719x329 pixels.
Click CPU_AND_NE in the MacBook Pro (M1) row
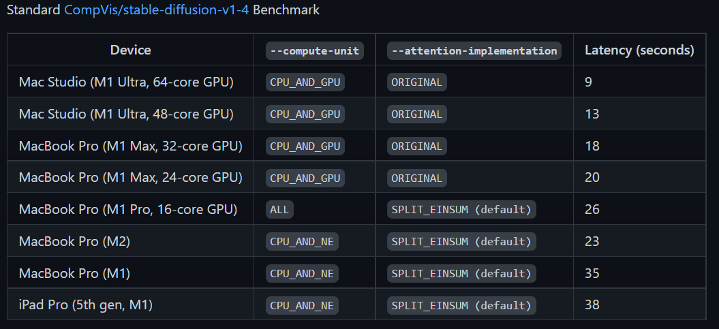click(302, 274)
